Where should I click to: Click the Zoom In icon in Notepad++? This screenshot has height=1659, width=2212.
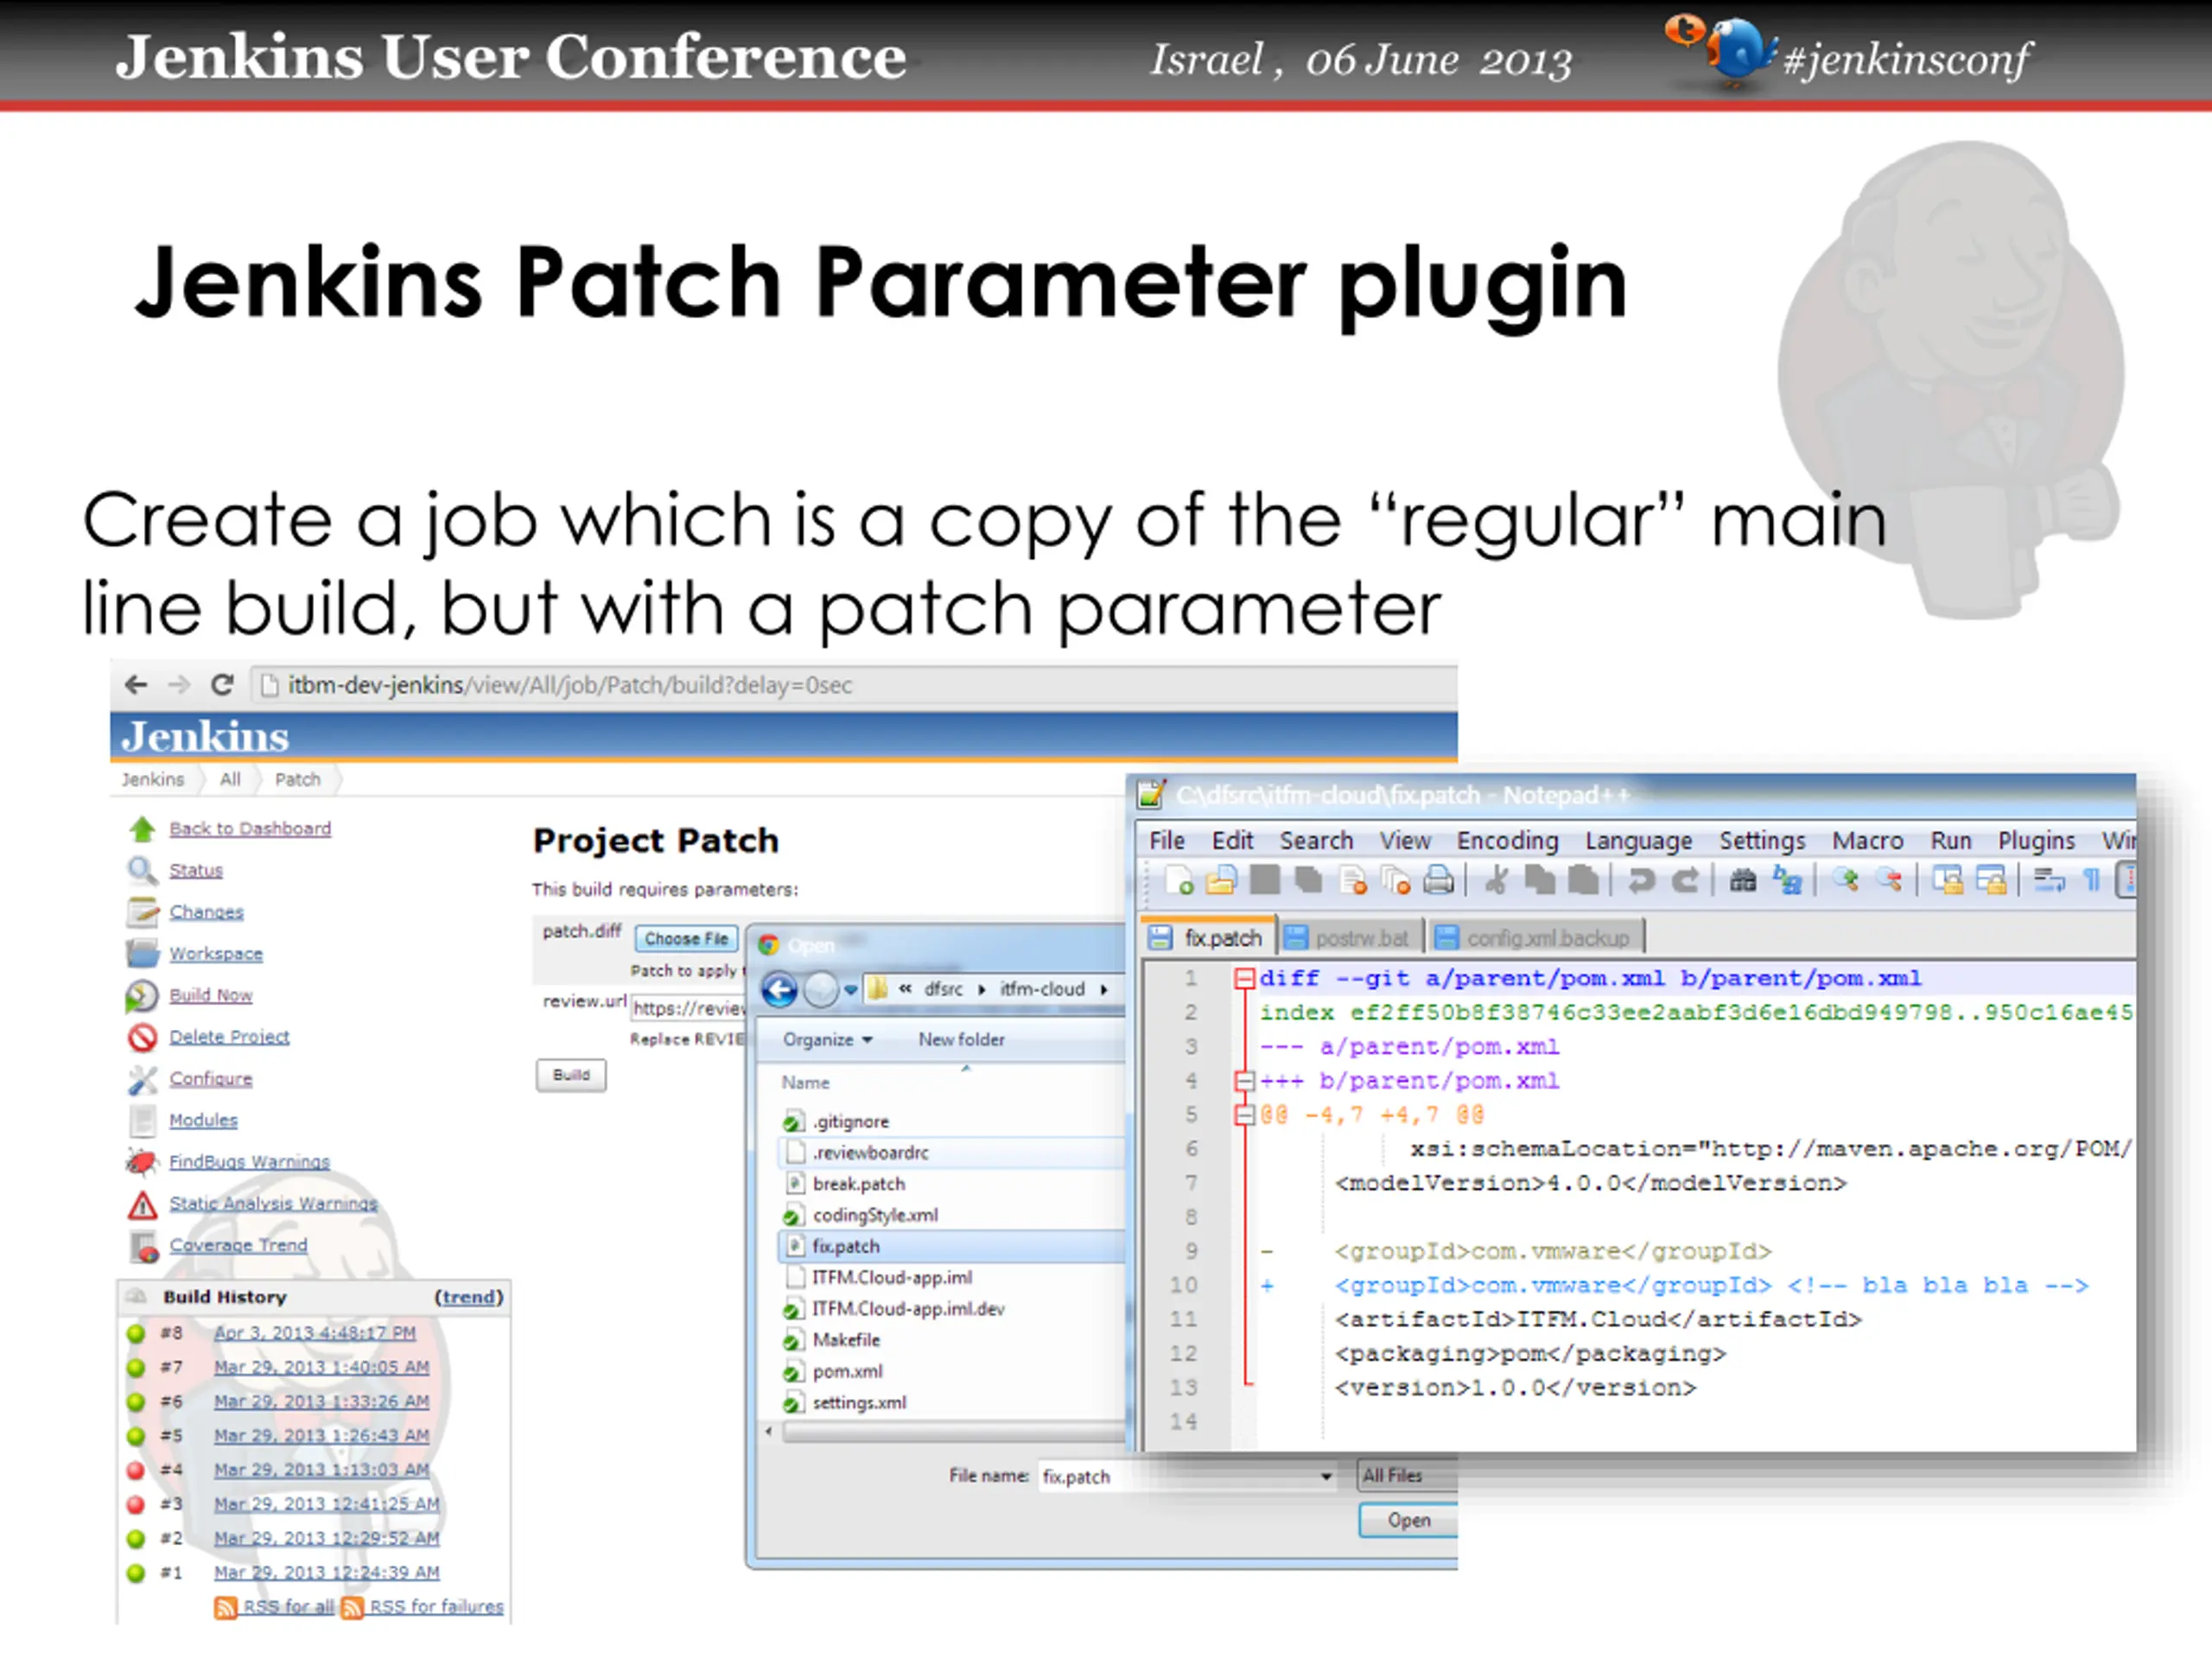(x=1845, y=880)
